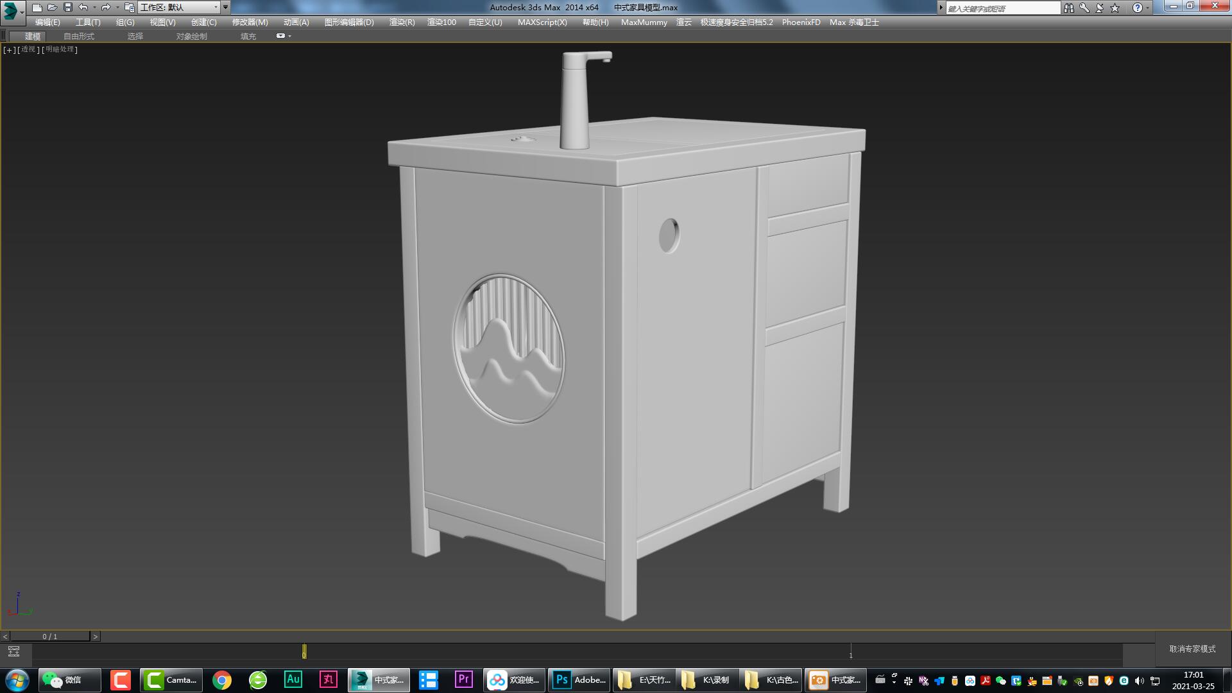Open the project folder manager icon
This screenshot has width=1232, height=693.
(131, 7)
